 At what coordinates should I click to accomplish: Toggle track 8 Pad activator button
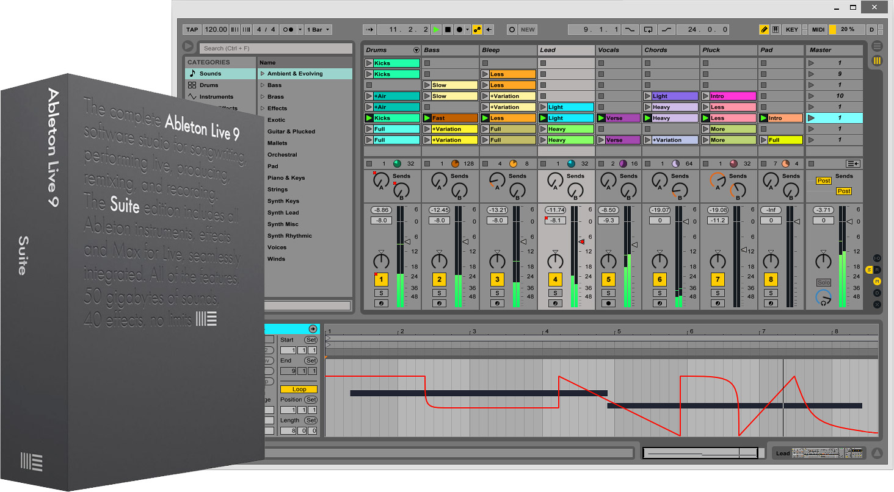[x=771, y=280]
